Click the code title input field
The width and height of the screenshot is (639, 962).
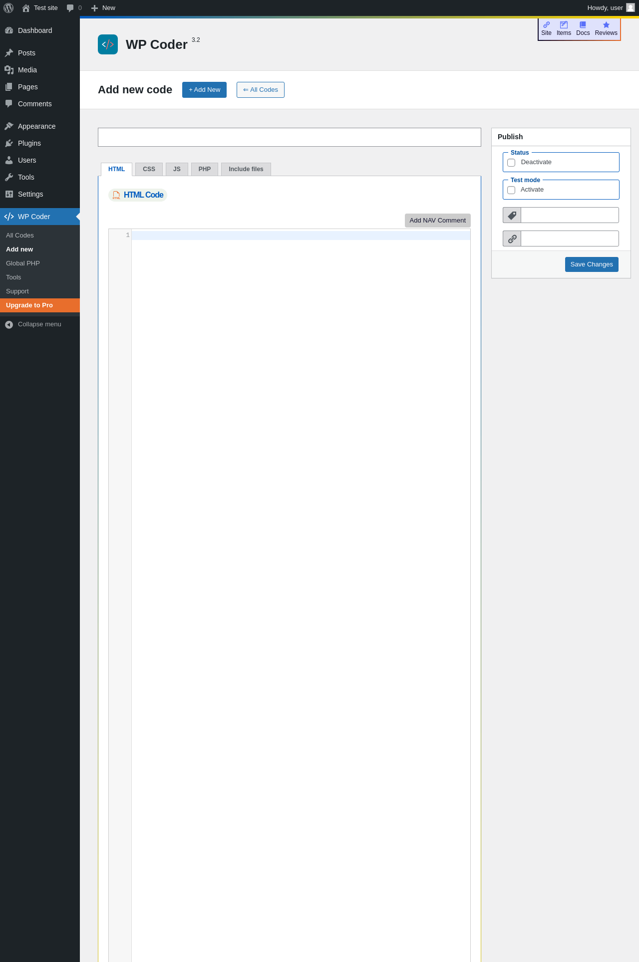pyautogui.click(x=290, y=137)
